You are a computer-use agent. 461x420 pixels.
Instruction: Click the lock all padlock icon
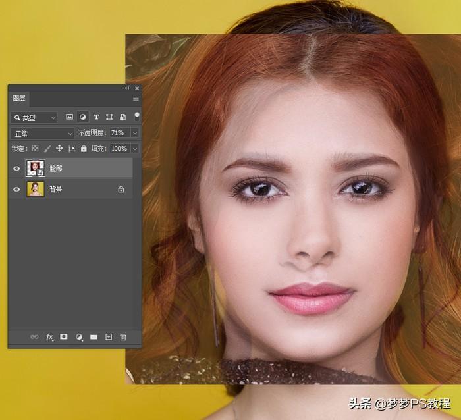[83, 149]
